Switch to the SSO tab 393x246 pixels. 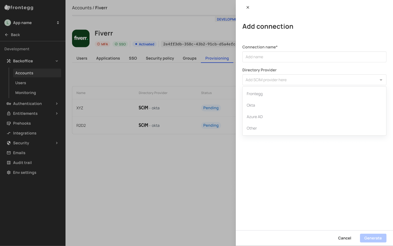133,58
